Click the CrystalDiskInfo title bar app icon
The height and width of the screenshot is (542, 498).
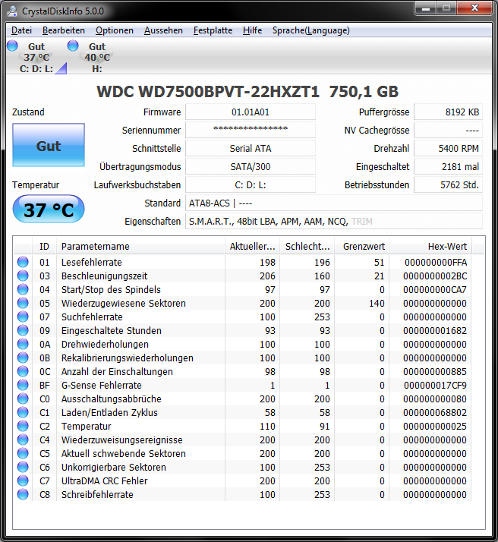[x=12, y=11]
